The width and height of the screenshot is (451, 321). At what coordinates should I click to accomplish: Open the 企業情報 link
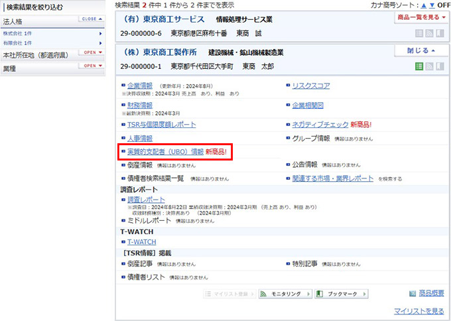click(140, 86)
